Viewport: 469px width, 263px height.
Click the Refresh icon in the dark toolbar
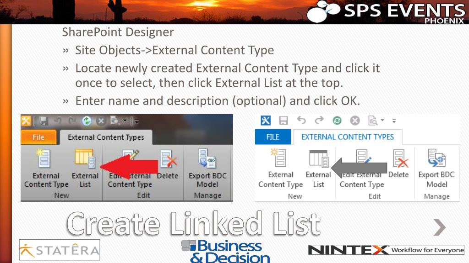pos(87,121)
